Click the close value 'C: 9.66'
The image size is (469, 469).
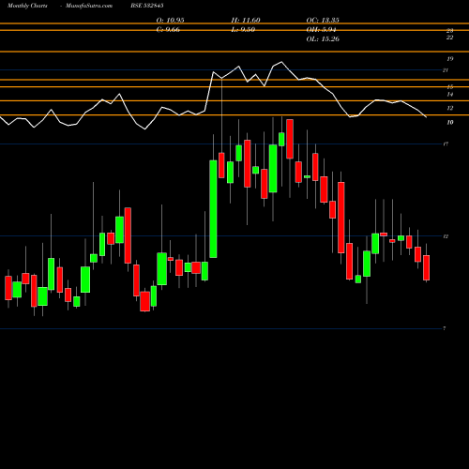tap(168, 30)
